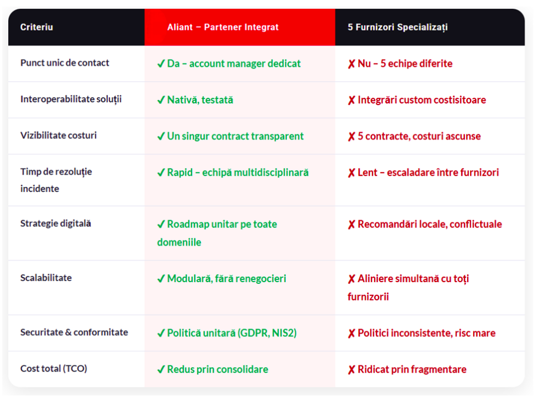Click red X next to 'Lent – escaladare între furnizori'
This screenshot has height=401, width=534.
pyautogui.click(x=352, y=173)
